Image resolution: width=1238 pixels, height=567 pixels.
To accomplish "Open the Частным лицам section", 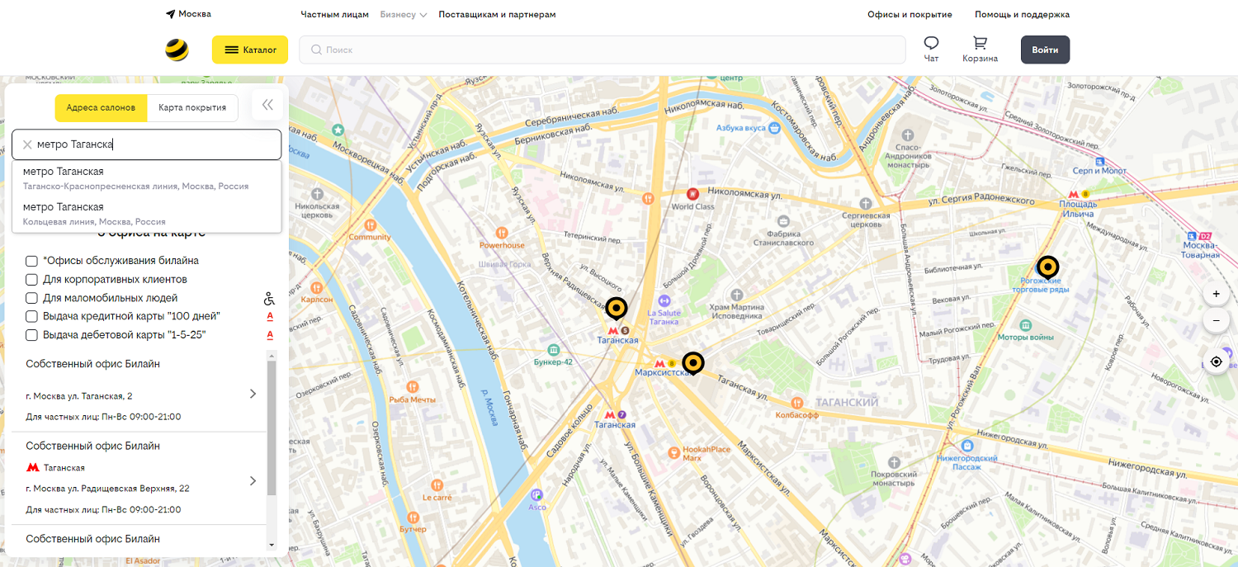I will [335, 15].
